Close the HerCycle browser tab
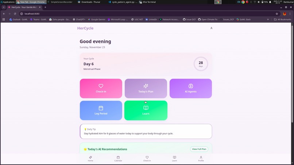Image resolution: width=294 pixels, height=165 pixels. pos(40,7)
